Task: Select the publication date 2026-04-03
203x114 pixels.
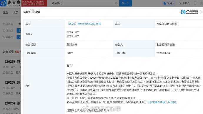Action: click(163, 53)
